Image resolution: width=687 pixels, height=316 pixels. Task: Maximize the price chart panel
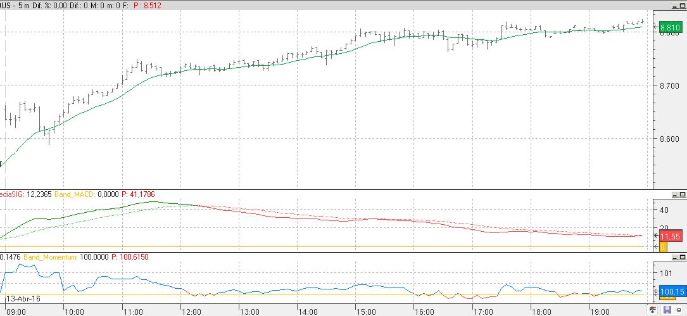tap(682, 5)
